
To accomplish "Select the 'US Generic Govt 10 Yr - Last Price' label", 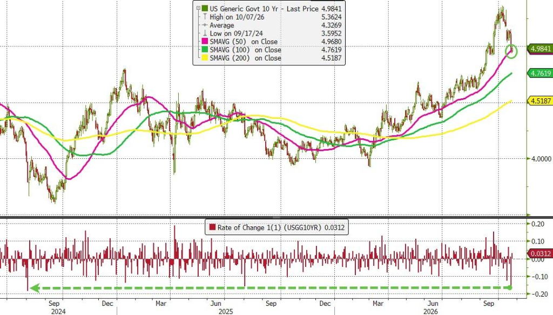I will [x=264, y=9].
